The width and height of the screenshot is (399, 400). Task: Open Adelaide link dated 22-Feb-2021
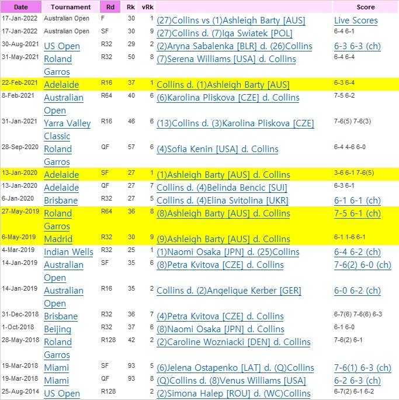(x=61, y=85)
